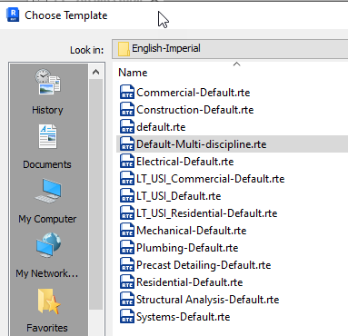Click the RTE icon beside Commercial-Default.rte
The image size is (348, 336).
pos(127,93)
